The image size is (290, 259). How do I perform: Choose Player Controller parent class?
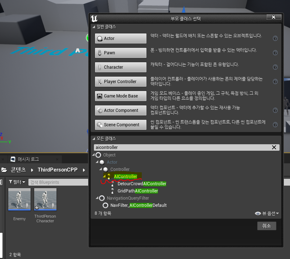[x=121, y=82]
